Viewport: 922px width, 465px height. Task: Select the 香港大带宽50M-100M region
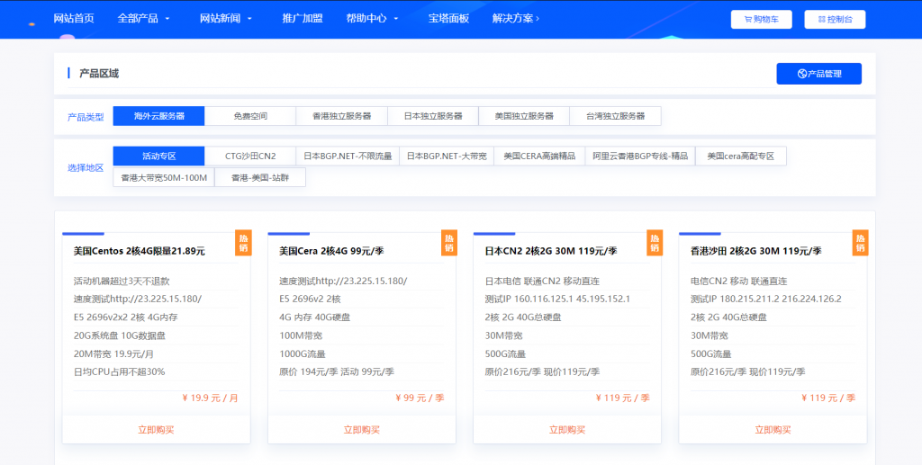(164, 177)
